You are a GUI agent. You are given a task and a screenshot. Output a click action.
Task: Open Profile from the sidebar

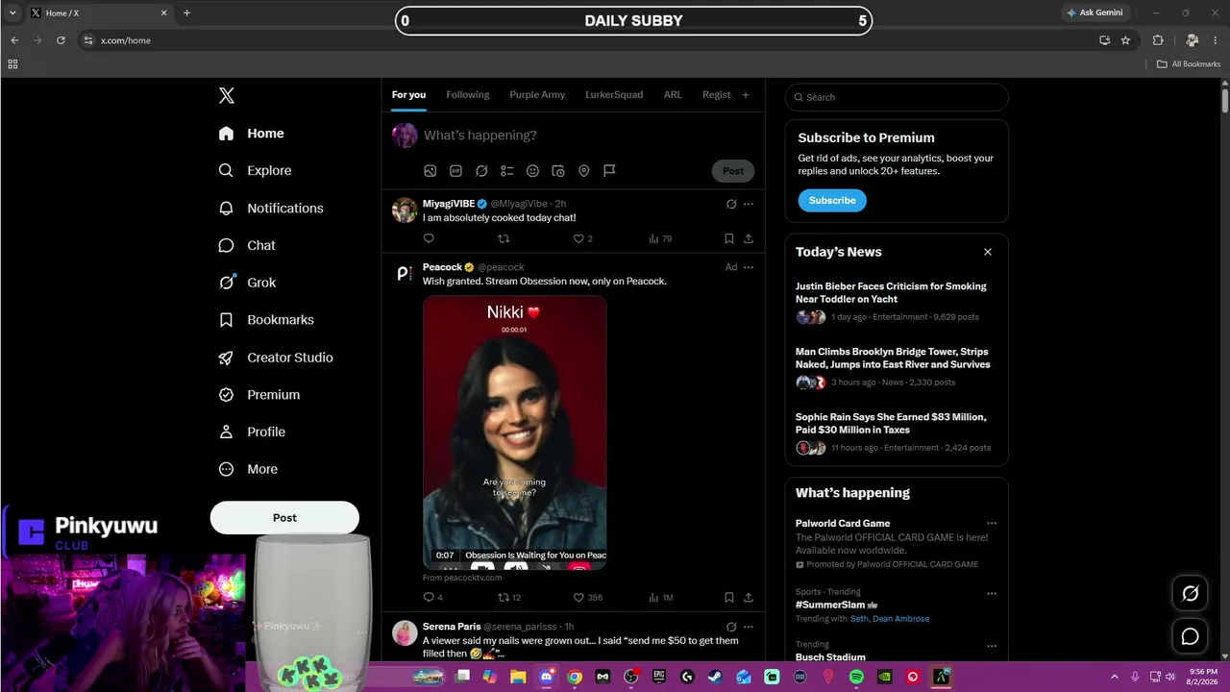point(252,432)
